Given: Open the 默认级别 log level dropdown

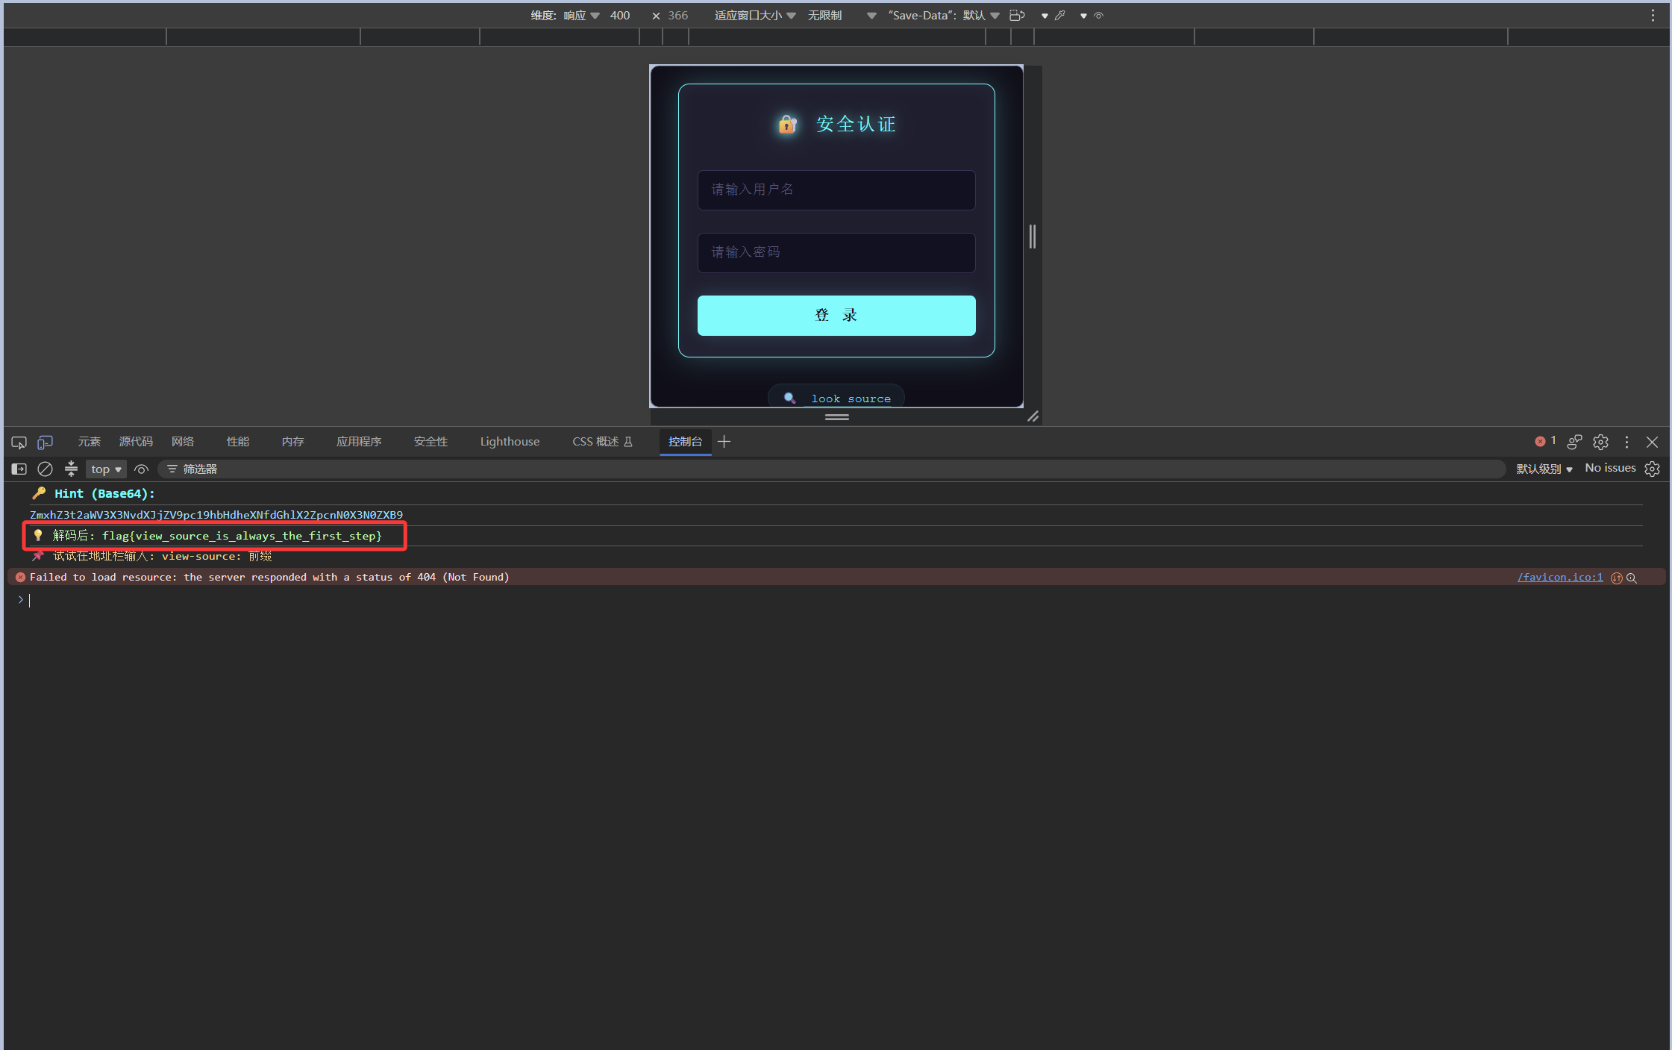Looking at the screenshot, I should tap(1544, 469).
